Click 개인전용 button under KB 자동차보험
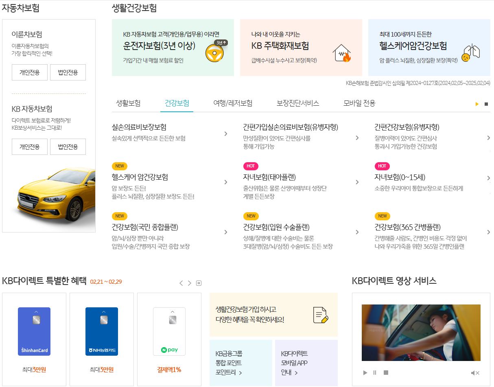This screenshot has height=387, width=494. pyautogui.click(x=29, y=147)
